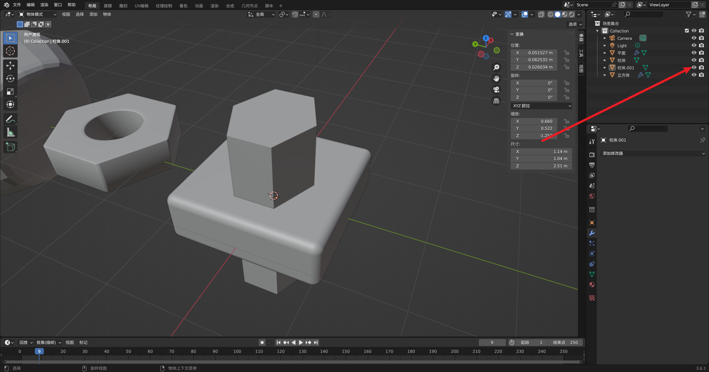Open the 文件 menu

(x=17, y=5)
